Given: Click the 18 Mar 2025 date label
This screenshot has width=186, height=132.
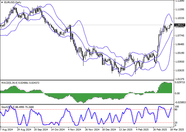Looking at the screenshot, I should pos(179,130).
